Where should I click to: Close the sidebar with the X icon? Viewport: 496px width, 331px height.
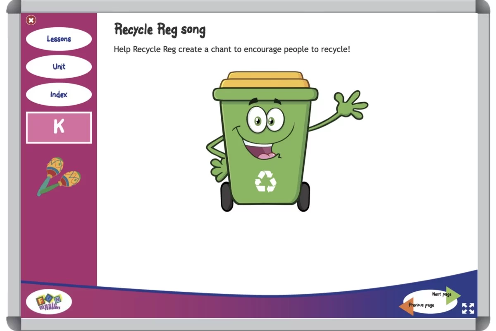tap(31, 20)
